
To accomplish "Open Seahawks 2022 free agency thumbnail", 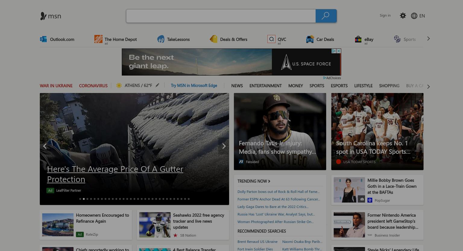I will tap(155, 225).
